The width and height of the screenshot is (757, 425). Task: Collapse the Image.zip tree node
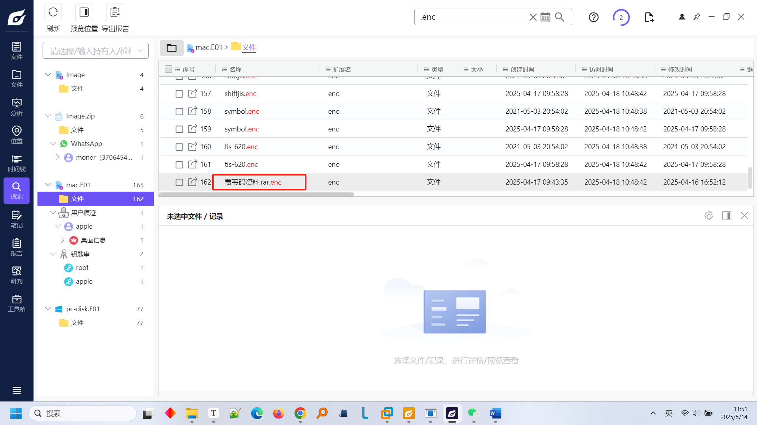pos(48,116)
